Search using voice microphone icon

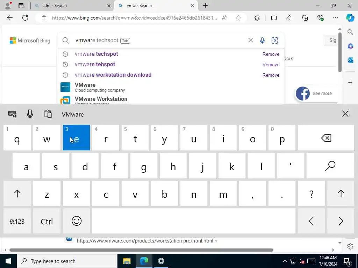tap(262, 40)
